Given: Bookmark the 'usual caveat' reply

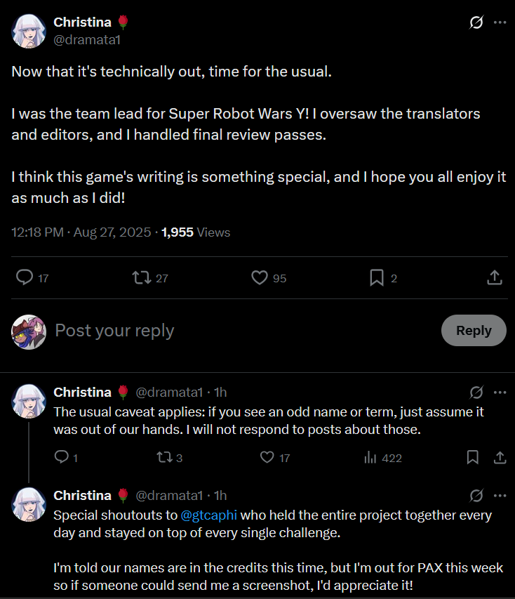Looking at the screenshot, I should tap(473, 458).
